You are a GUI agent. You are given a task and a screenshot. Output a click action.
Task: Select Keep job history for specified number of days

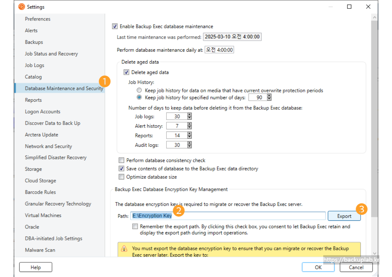tap(139, 97)
